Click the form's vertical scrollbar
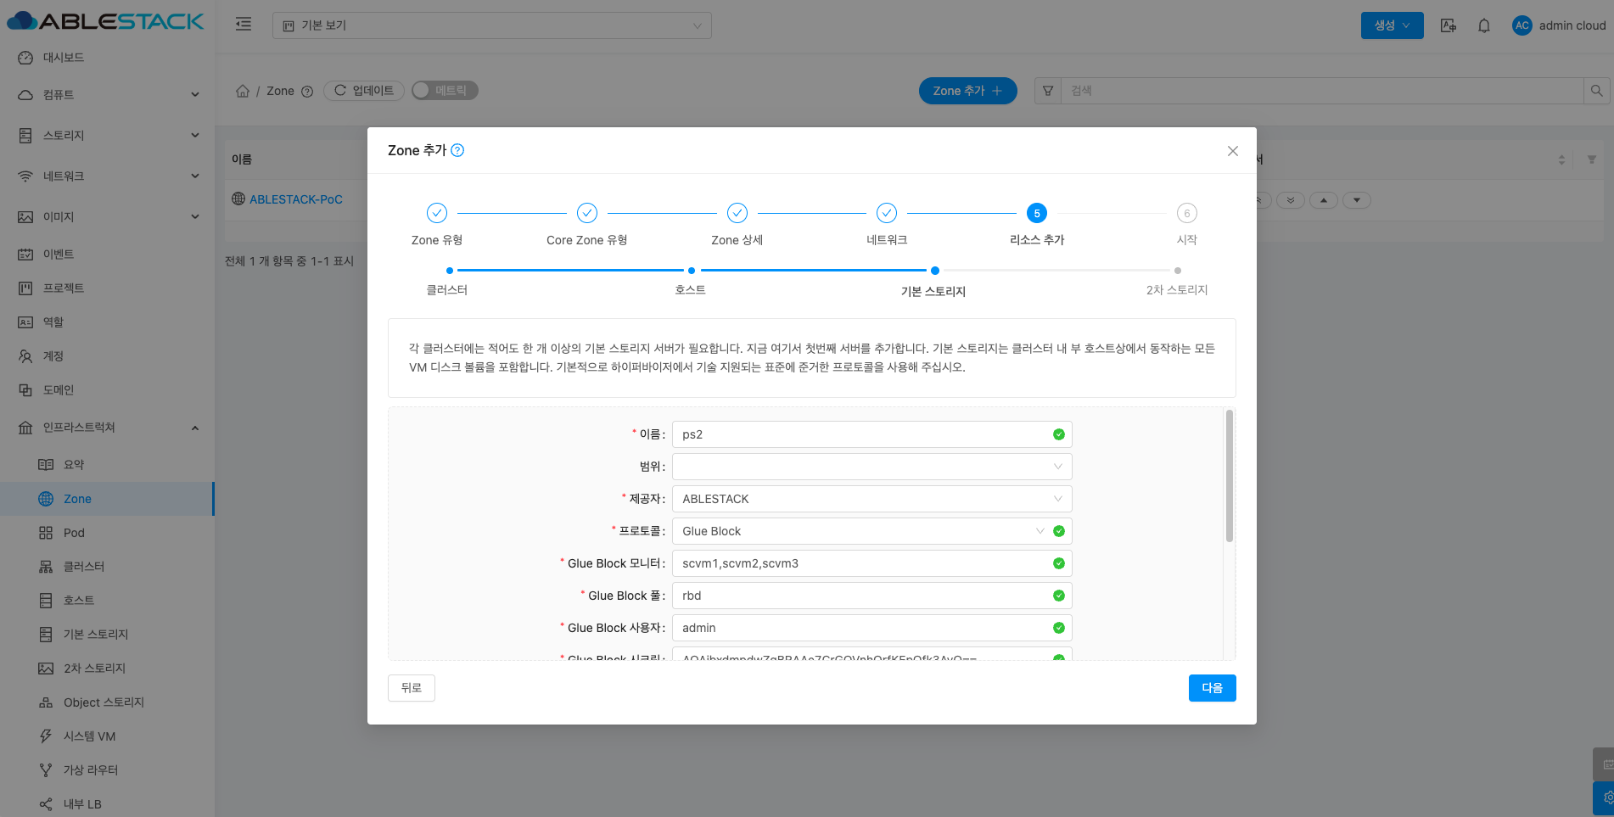 point(1229,476)
